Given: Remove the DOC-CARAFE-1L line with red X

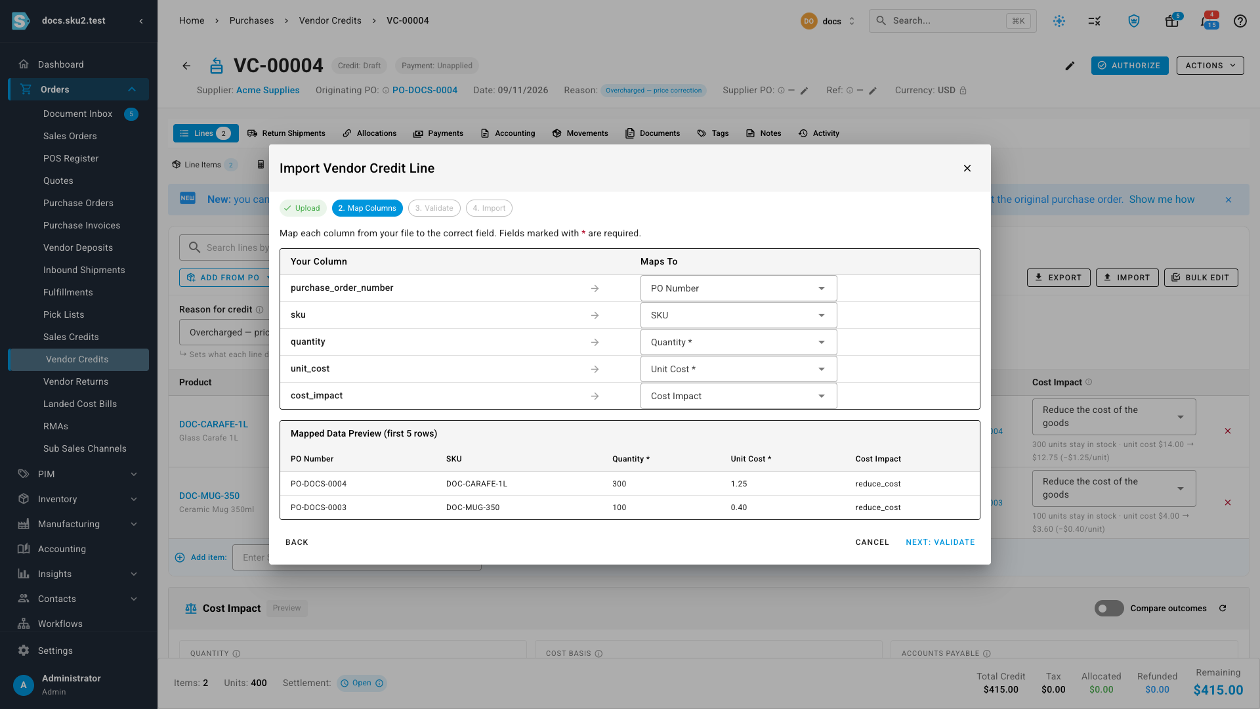Looking at the screenshot, I should [1227, 431].
